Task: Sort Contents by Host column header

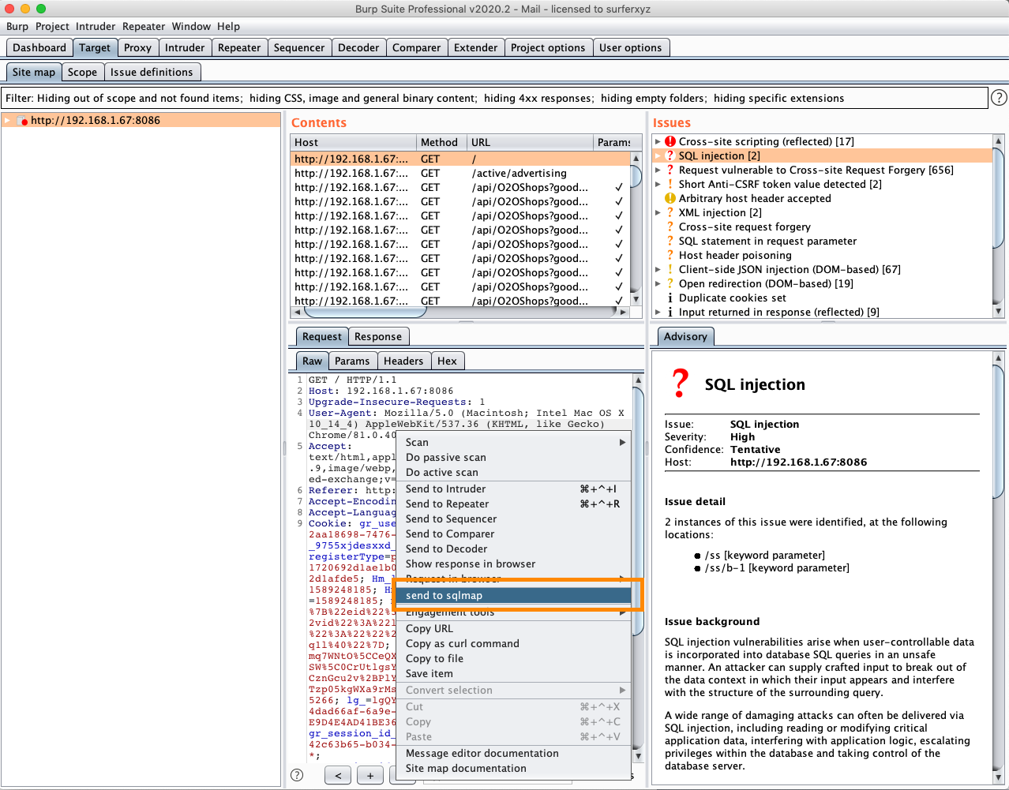Action: click(x=354, y=143)
